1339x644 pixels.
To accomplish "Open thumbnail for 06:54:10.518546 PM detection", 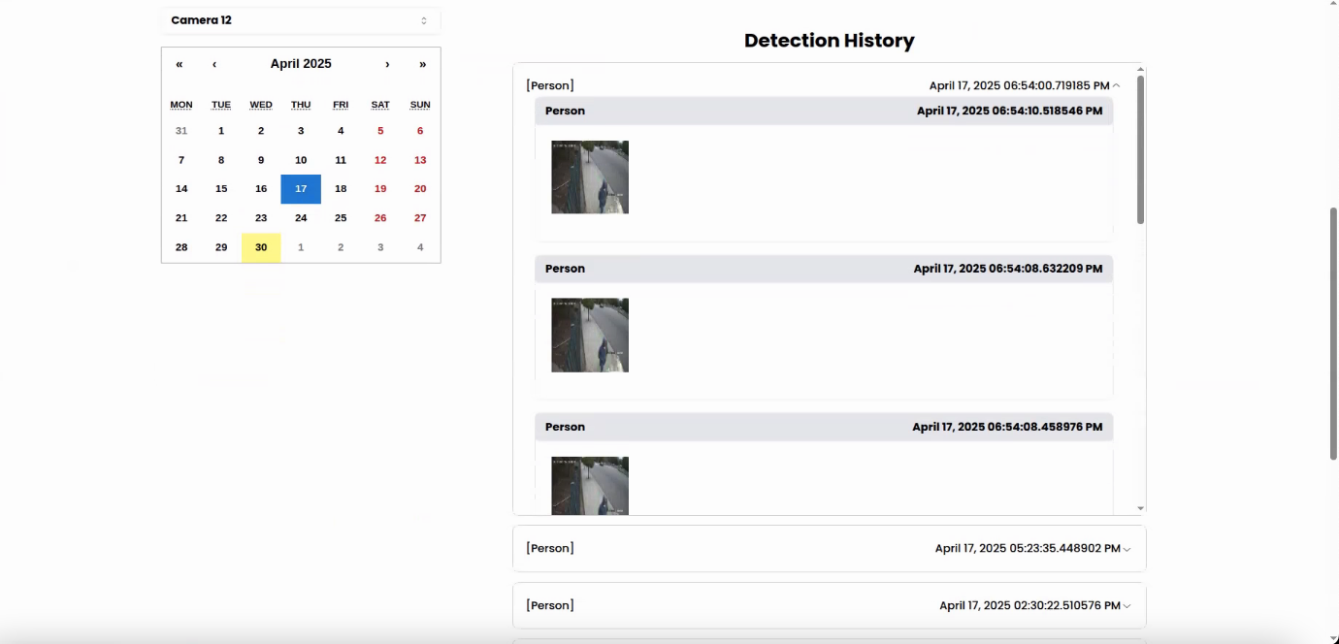I will 590,177.
